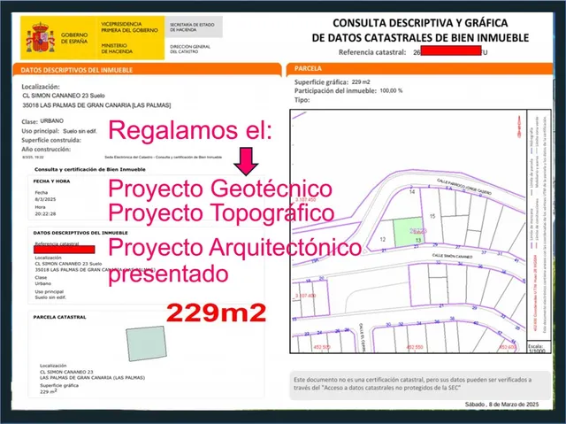Click 'Uso principal:' label in the top section

(40, 131)
